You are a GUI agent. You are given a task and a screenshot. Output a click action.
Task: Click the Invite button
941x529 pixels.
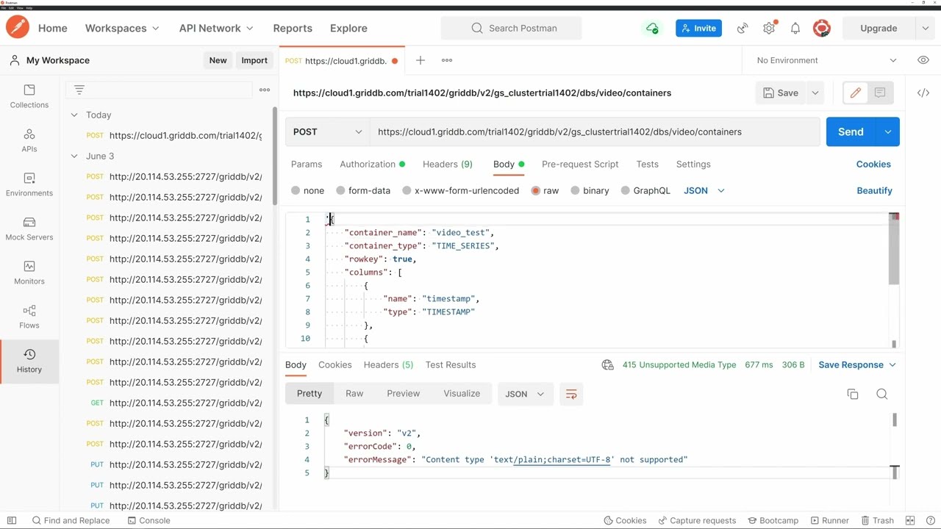pos(698,28)
